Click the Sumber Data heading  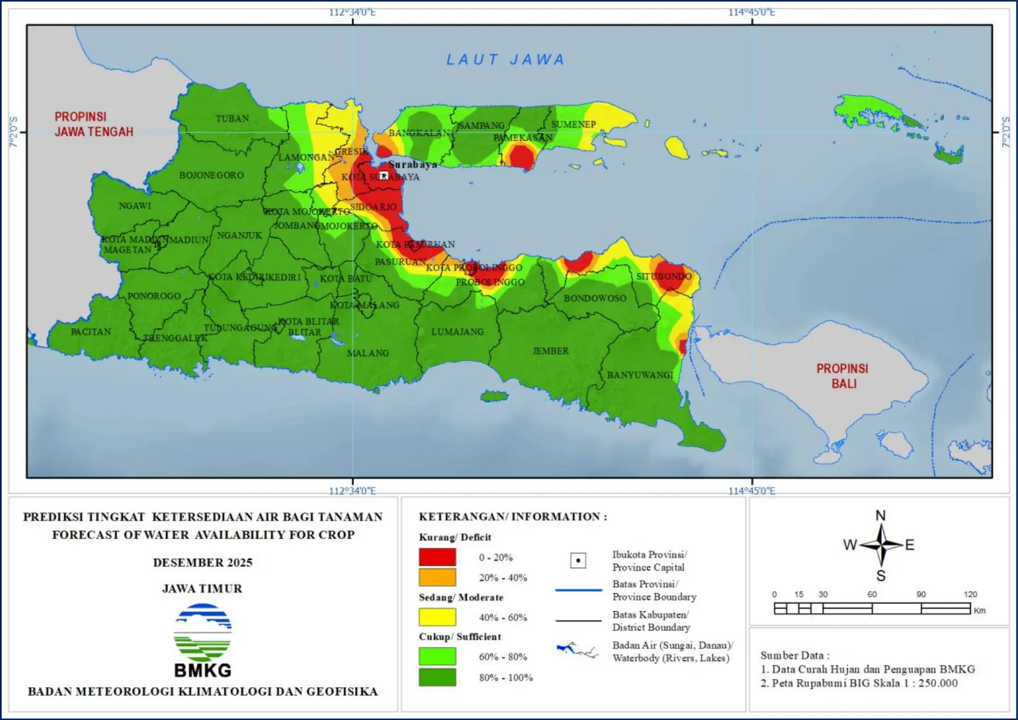795,655
